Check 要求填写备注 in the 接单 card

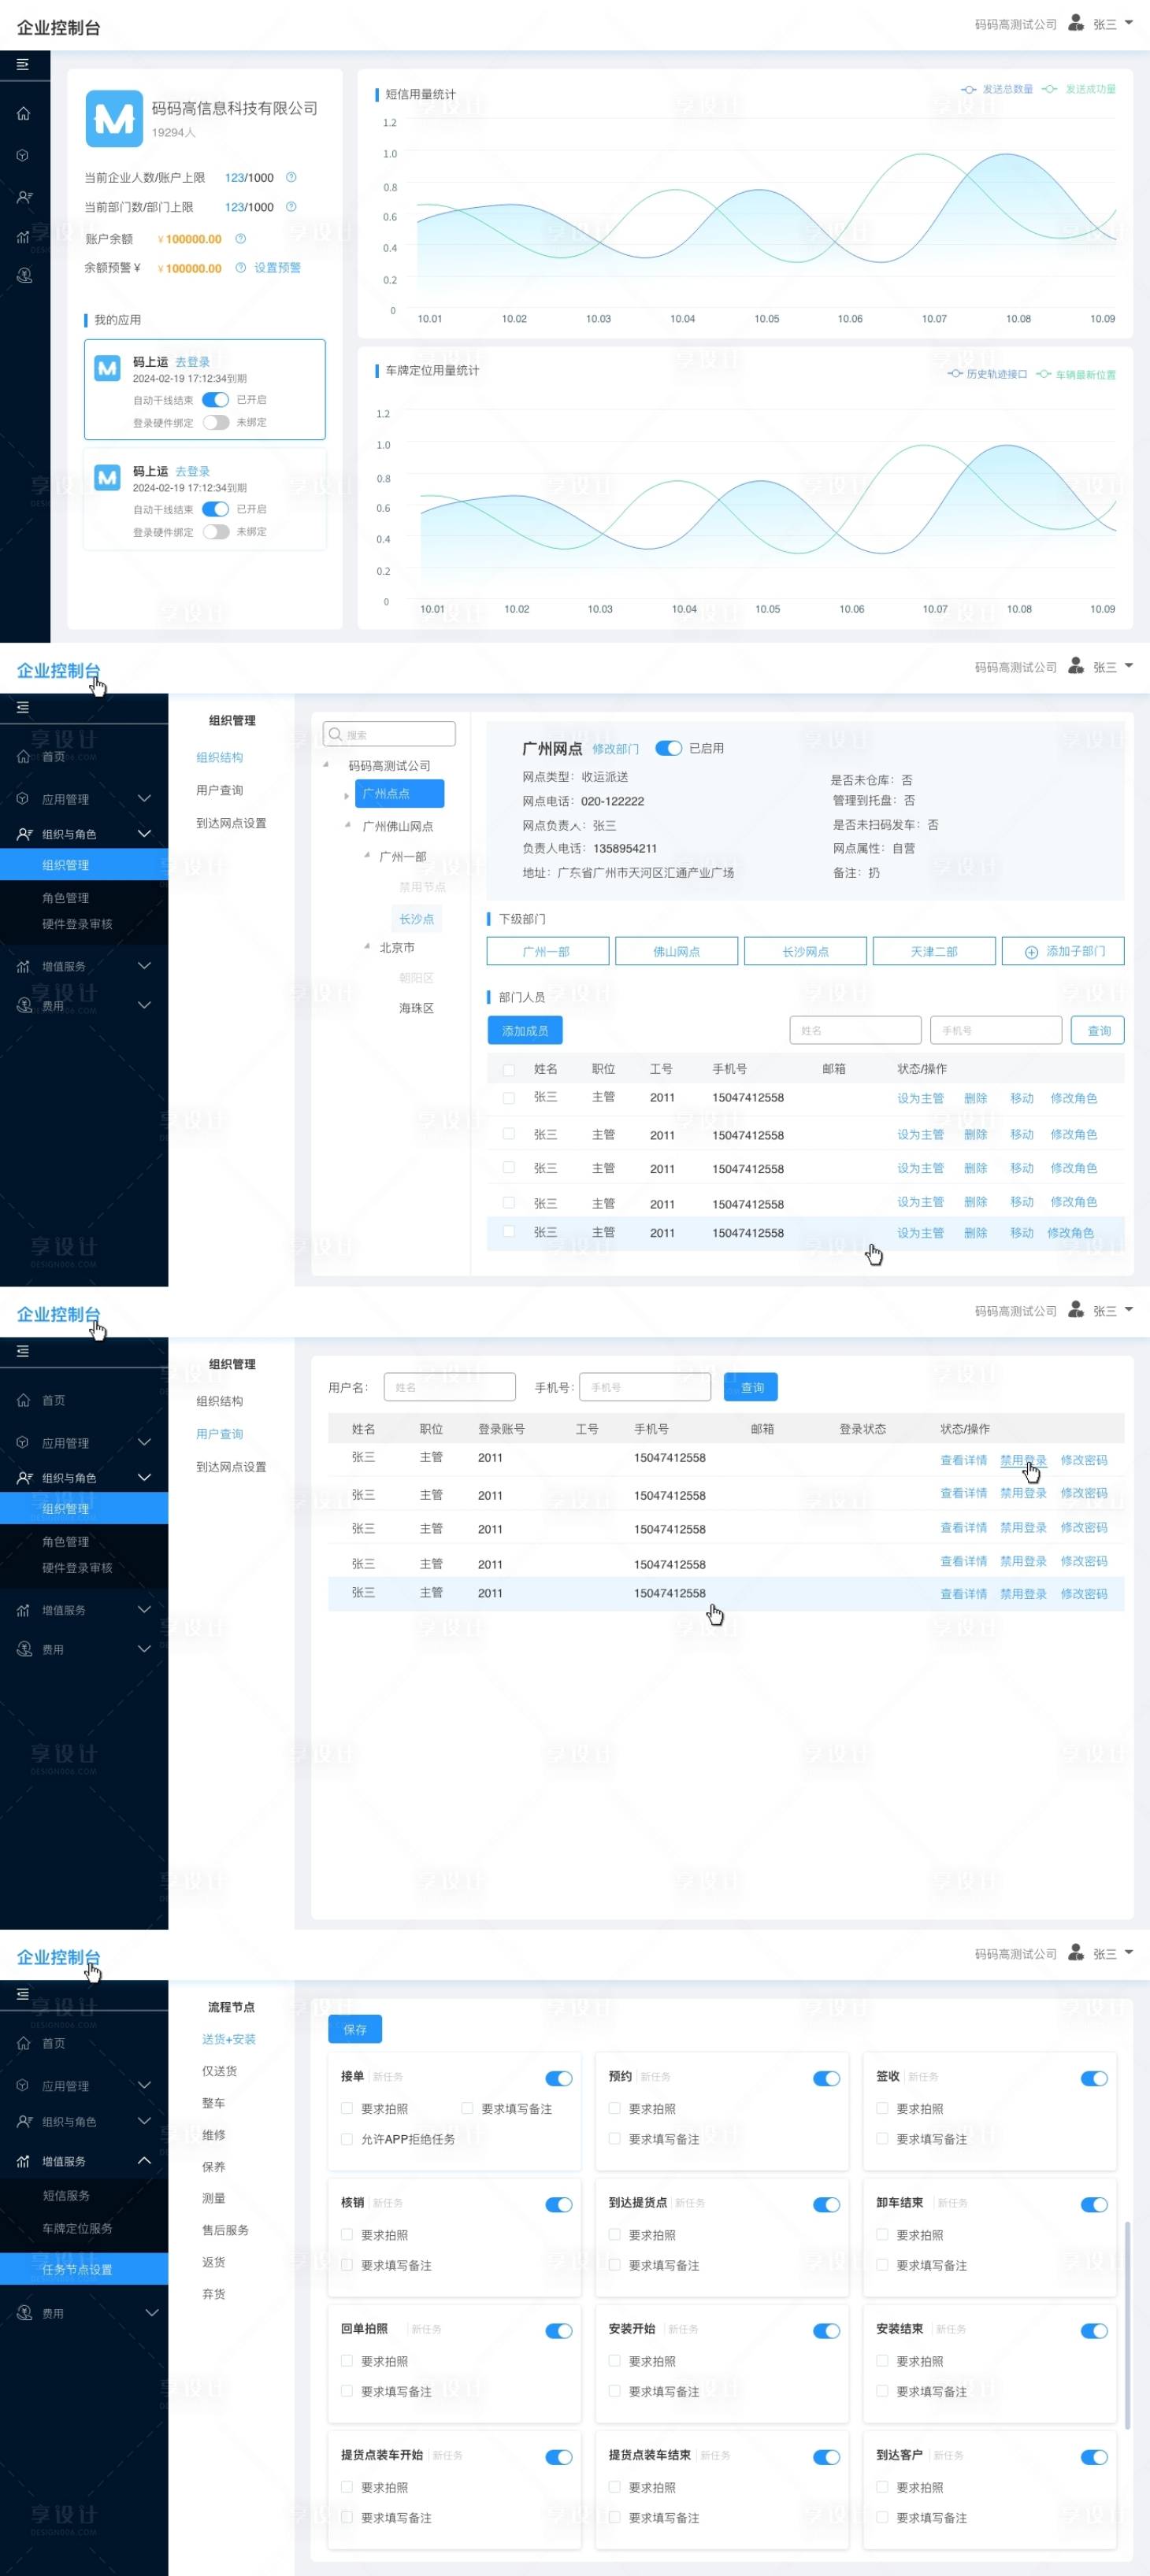coord(466,2108)
